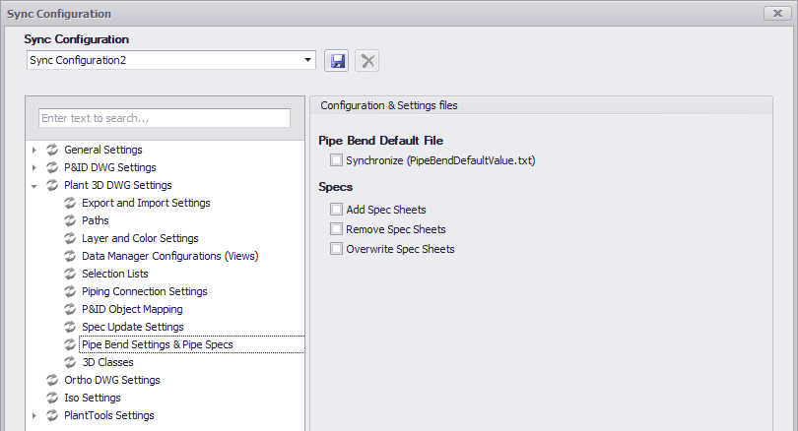Select Pipe Bend Settings & Pipe Specs
Image resolution: width=798 pixels, height=431 pixels.
(158, 344)
